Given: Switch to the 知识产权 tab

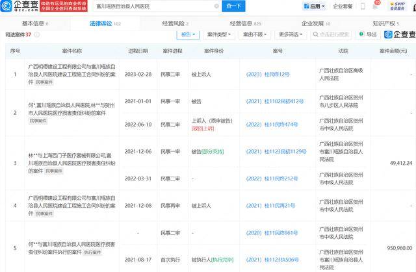Looking at the screenshot, I should tap(385, 23).
